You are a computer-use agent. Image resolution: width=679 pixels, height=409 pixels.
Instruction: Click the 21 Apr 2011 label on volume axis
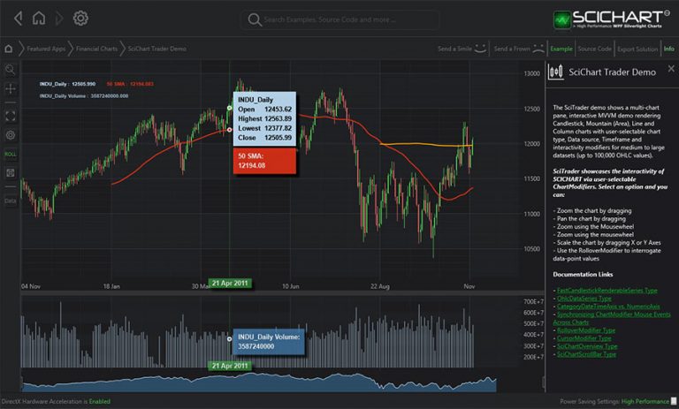click(230, 366)
